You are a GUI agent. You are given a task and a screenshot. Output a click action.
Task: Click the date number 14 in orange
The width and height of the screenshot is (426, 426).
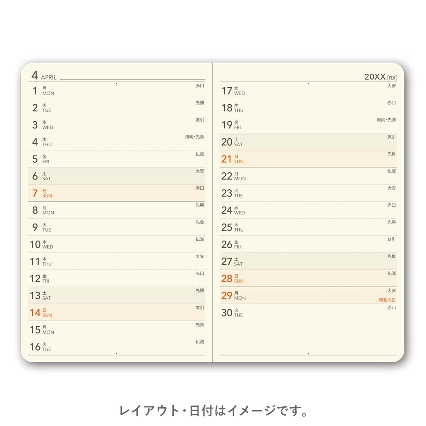point(35,313)
